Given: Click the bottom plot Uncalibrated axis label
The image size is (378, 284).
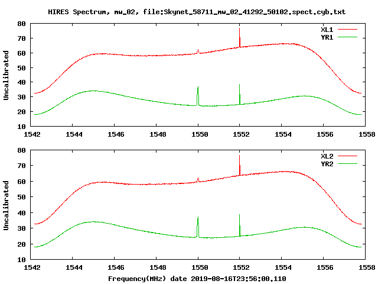Looking at the screenshot, I should [x=6, y=205].
